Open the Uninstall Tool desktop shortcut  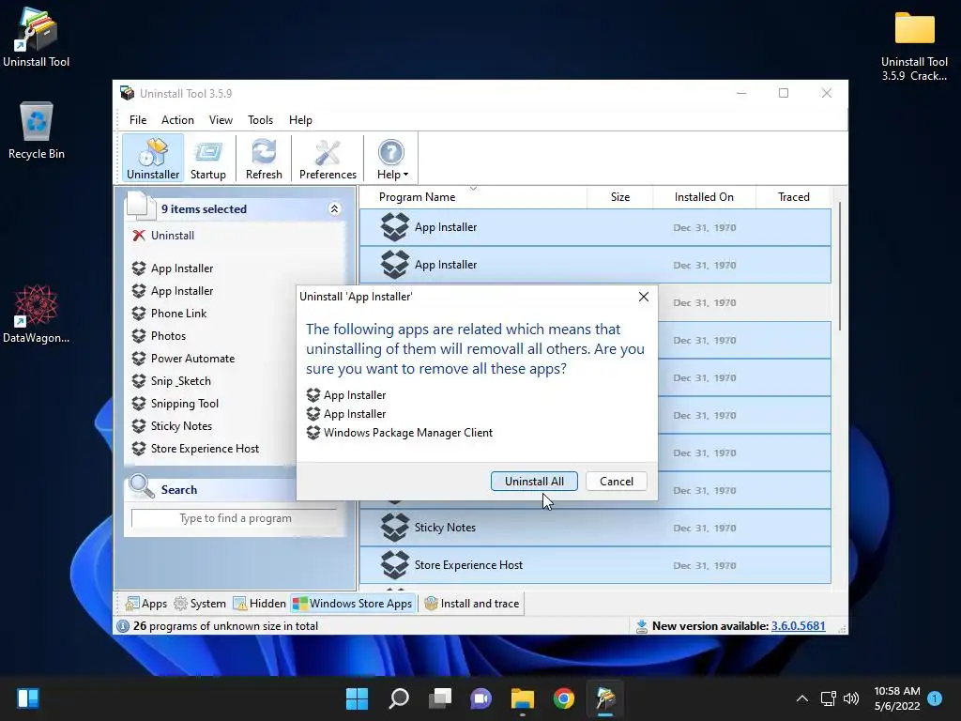(37, 38)
